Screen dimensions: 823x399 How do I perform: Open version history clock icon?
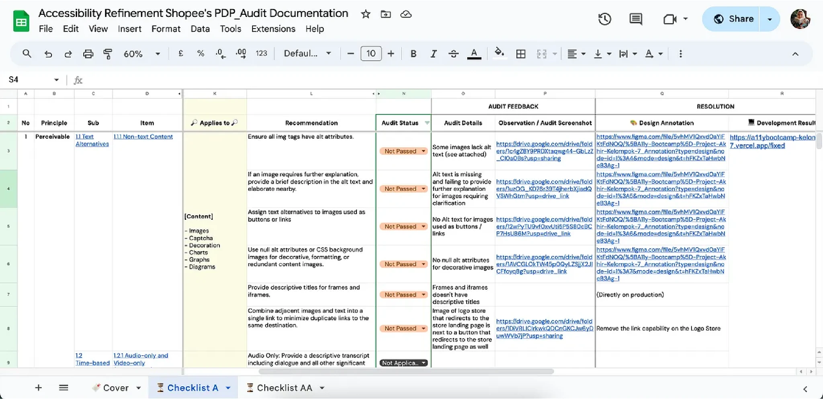point(604,19)
